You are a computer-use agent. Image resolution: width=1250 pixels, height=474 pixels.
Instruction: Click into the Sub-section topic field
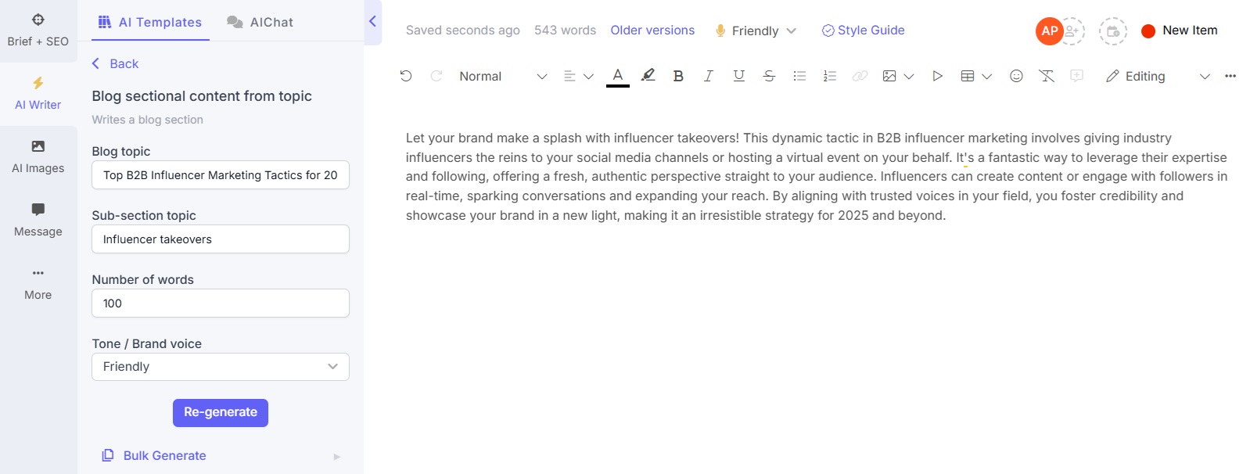[x=221, y=239]
